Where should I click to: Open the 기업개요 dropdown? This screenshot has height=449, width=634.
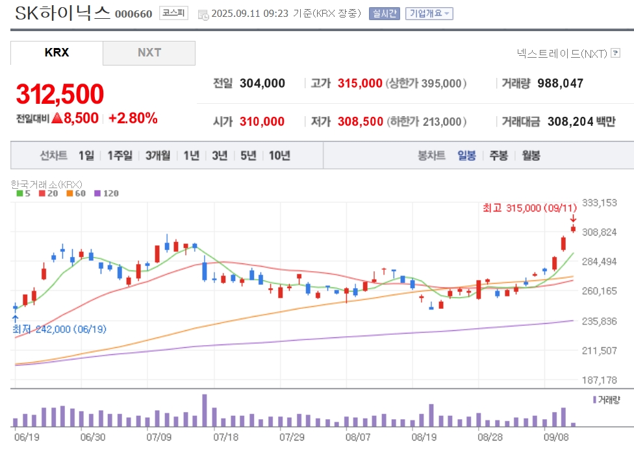[429, 14]
